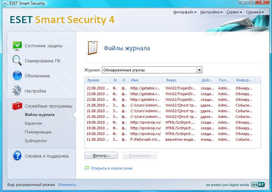Click the ESET title bar application icon
The image size is (272, 192).
click(5, 3)
